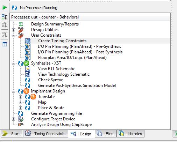Switch to the Start tab

(12, 134)
